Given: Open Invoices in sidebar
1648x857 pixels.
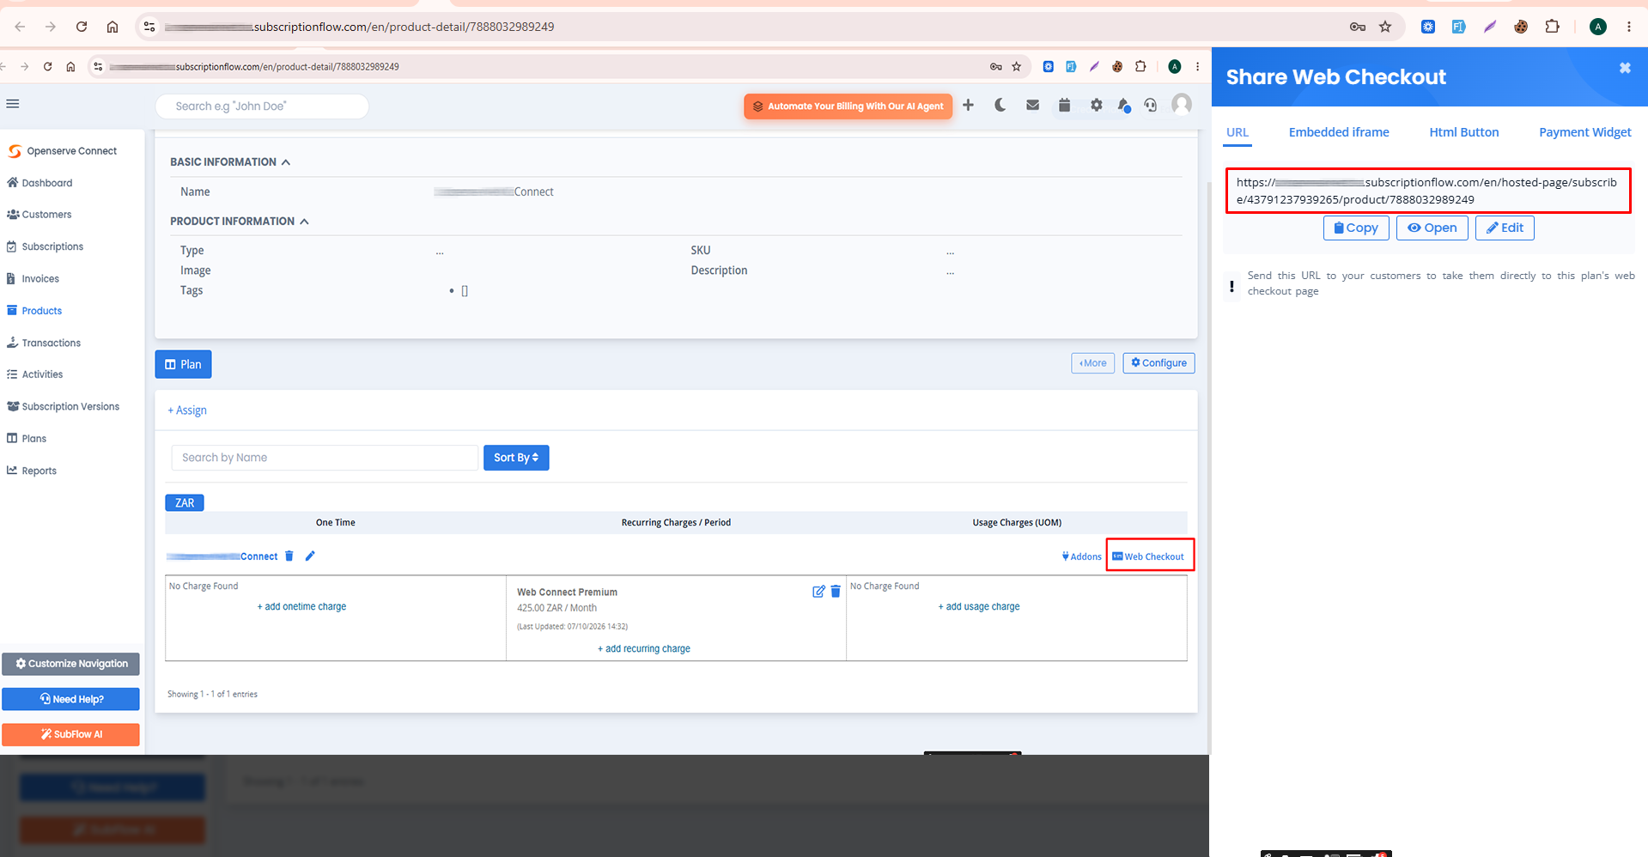Looking at the screenshot, I should pos(33,279).
